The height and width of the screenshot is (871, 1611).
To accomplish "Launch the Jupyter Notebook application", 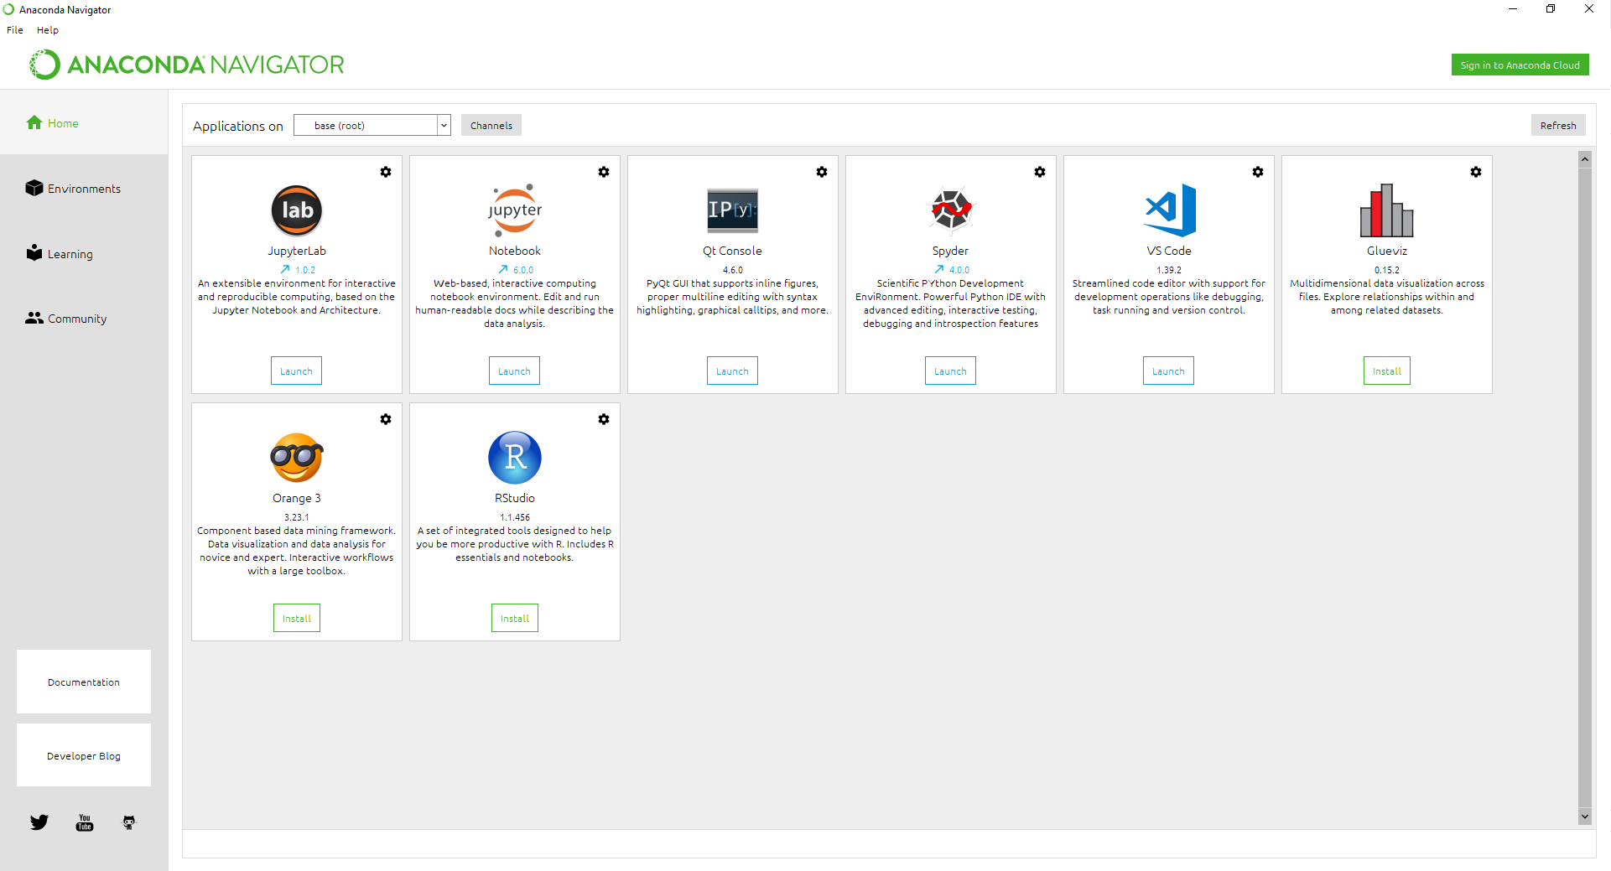I will (x=514, y=371).
